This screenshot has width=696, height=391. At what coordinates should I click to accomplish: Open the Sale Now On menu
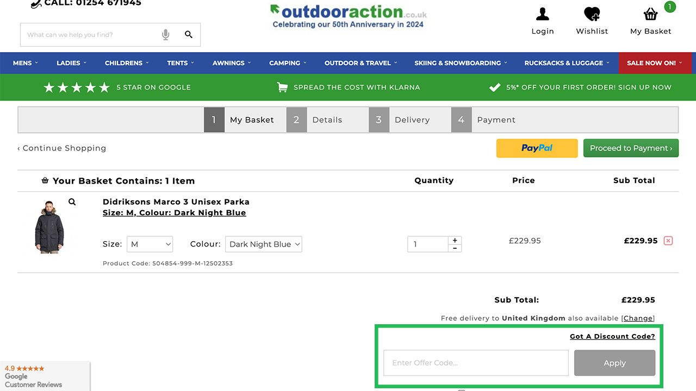655,63
